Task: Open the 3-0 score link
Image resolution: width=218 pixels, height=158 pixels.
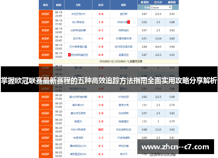Action: pyautogui.click(x=101, y=105)
